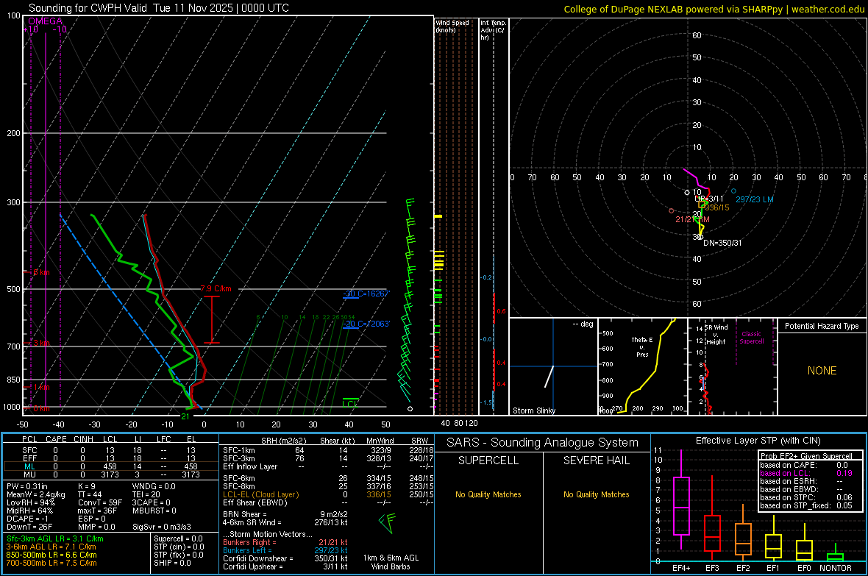The height and width of the screenshot is (576, 868).
Task: Click the Theta-E v. Pres label
Action: pyautogui.click(x=642, y=346)
